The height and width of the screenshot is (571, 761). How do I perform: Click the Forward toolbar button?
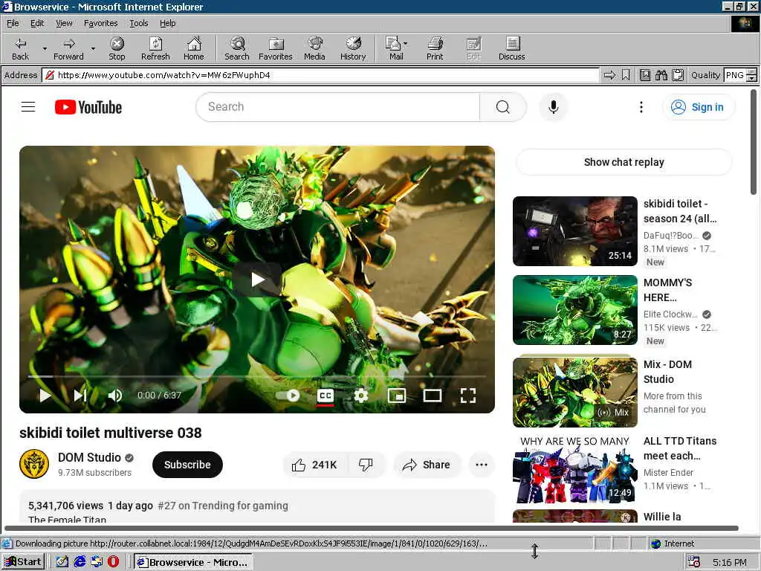pos(68,48)
